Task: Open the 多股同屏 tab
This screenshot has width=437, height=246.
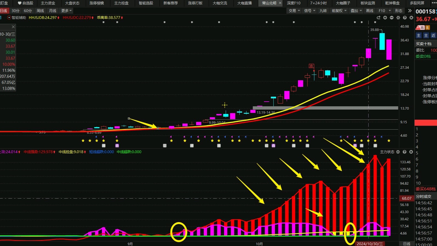Action: pyautogui.click(x=417, y=3)
